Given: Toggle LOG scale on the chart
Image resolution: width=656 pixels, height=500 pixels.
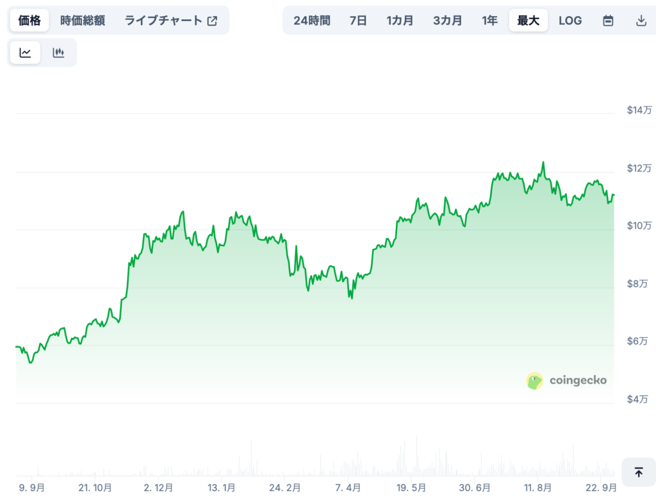Looking at the screenshot, I should 570,21.
